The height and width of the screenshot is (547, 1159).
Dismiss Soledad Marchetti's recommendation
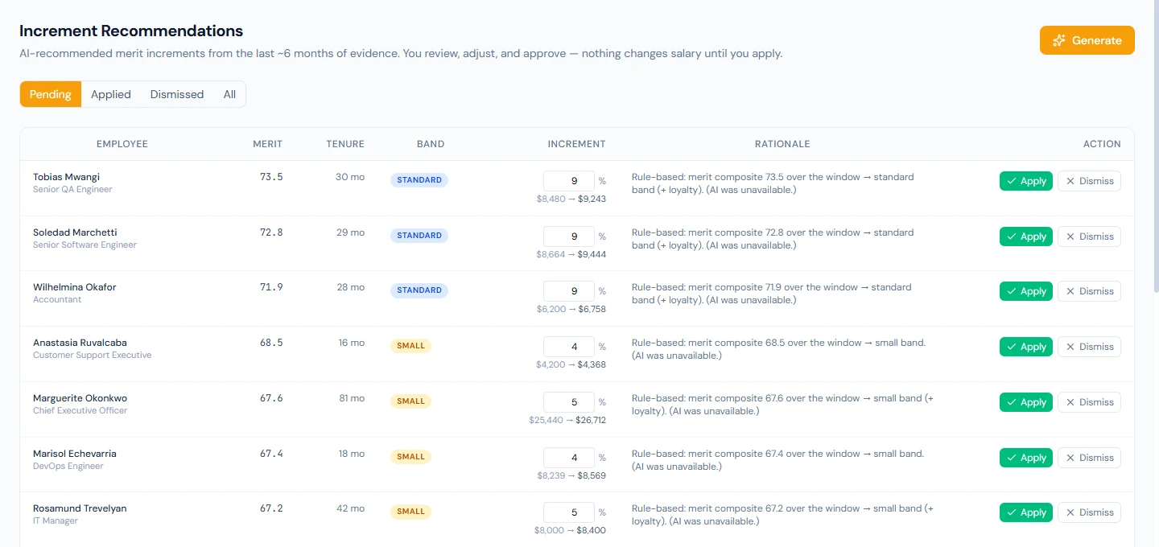1089,236
